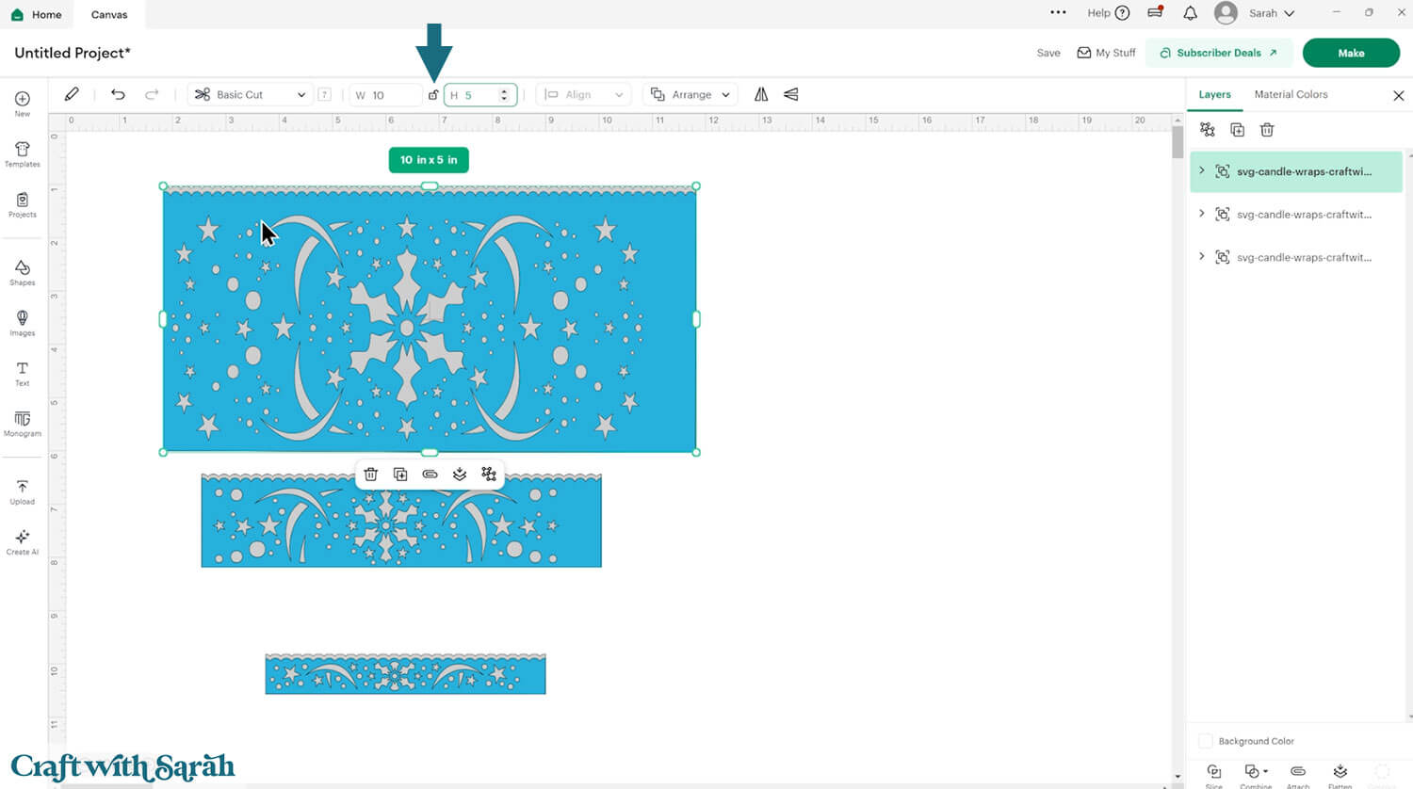Open the Images library

23,323
